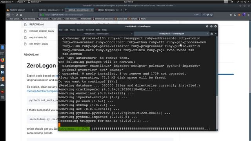Screen dimensions: 251x141
Task: Open Metasploit icon in dock
Action: [2, 72]
